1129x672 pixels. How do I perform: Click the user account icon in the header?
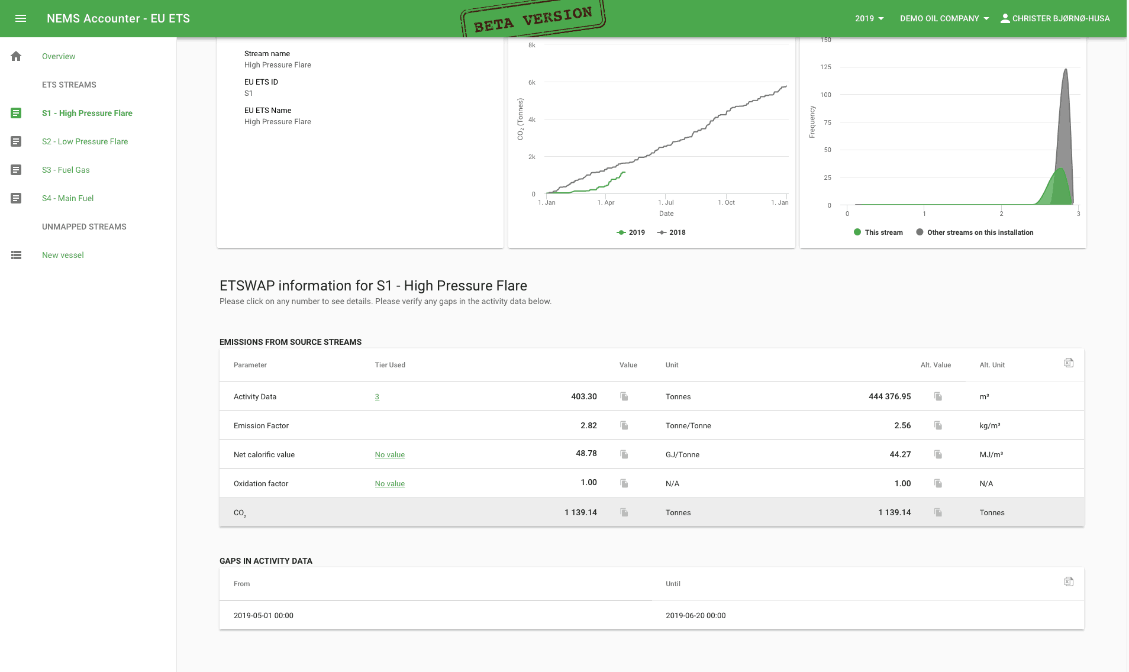point(1005,18)
